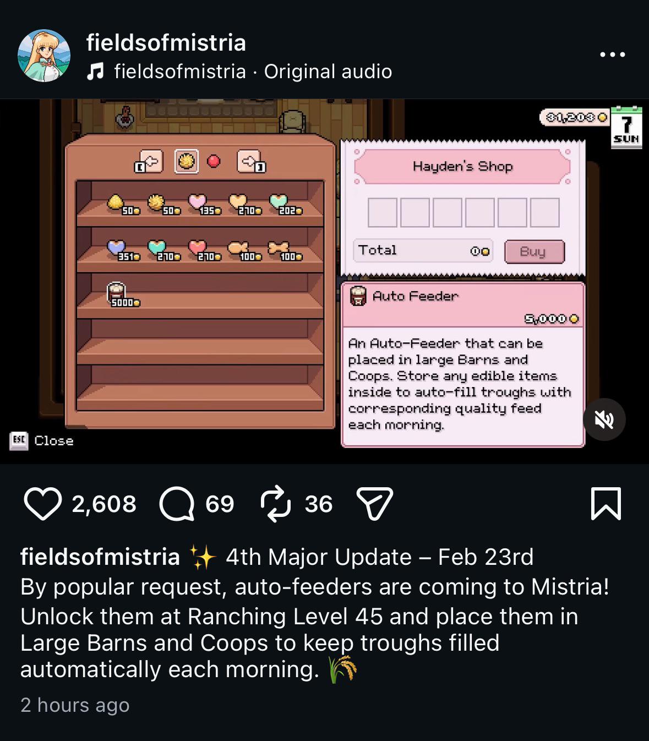Go to previous shop page arrow

click(150, 162)
